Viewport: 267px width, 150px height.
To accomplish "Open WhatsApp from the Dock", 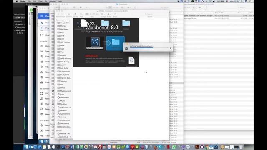I will tap(174, 147).
